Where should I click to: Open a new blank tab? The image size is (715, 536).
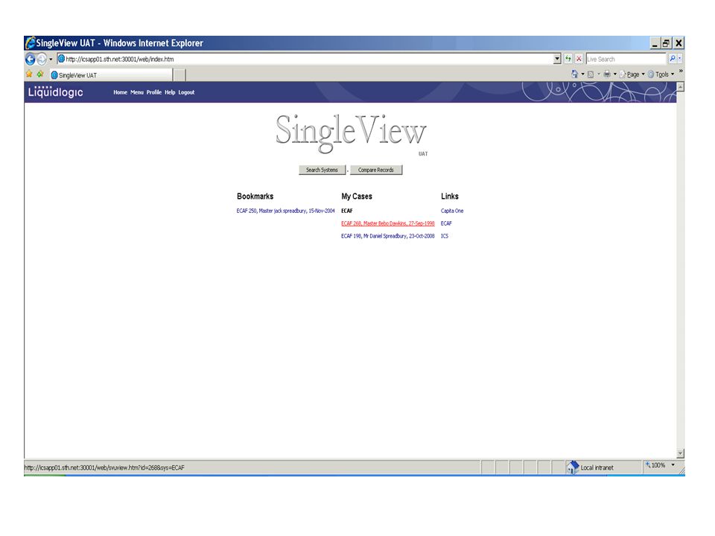(179, 75)
